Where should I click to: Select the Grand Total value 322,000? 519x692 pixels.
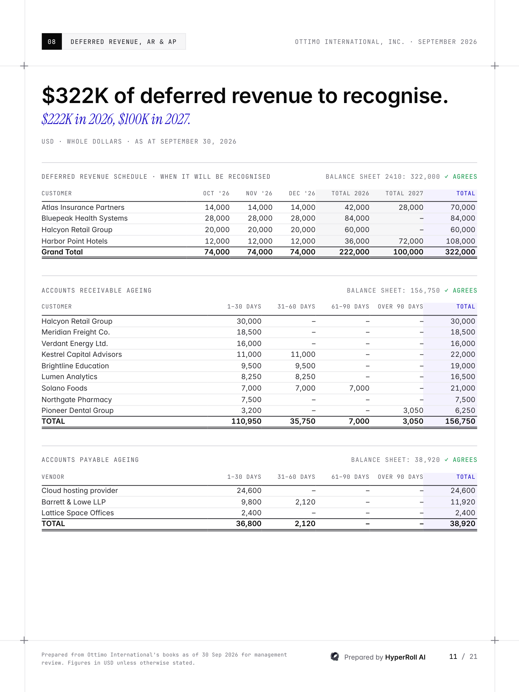click(x=460, y=252)
